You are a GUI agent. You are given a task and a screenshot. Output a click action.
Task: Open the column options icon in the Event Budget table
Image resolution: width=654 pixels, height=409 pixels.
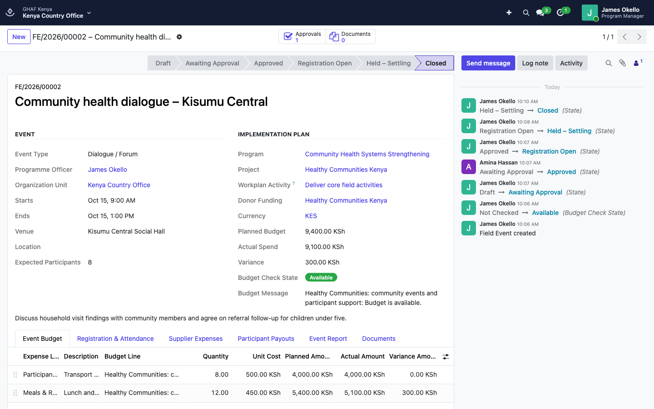[x=446, y=357]
